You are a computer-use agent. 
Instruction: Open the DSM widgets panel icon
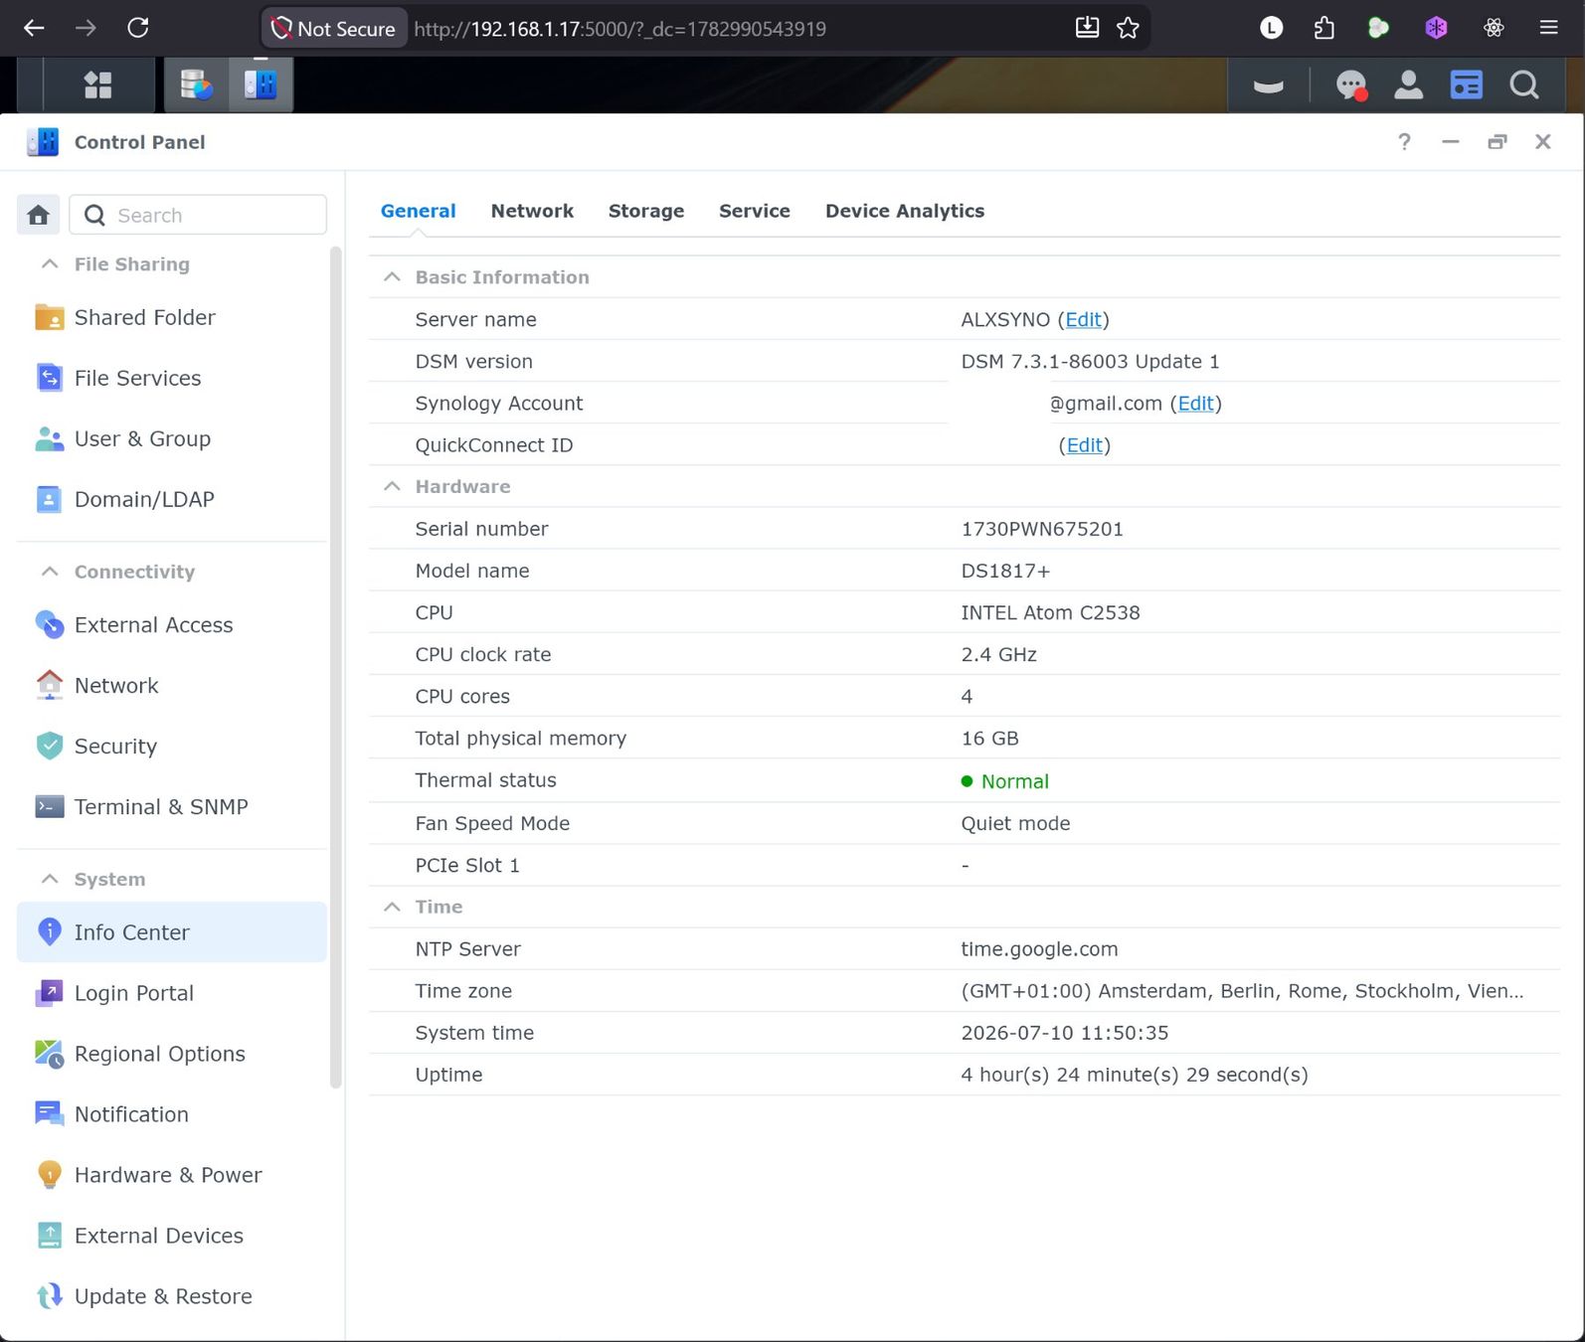(1466, 85)
